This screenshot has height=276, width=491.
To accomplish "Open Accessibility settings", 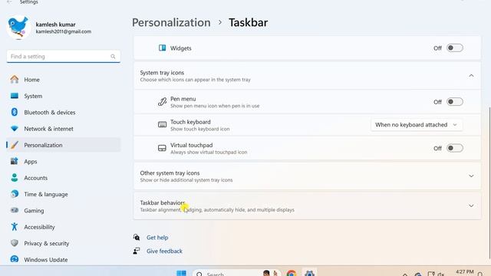I will click(x=63, y=227).
